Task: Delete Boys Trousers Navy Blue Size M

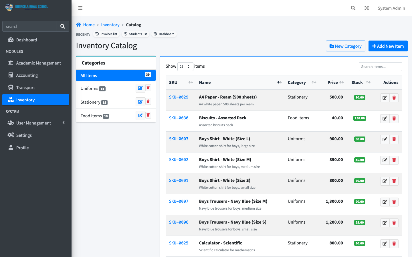Action: (394, 202)
